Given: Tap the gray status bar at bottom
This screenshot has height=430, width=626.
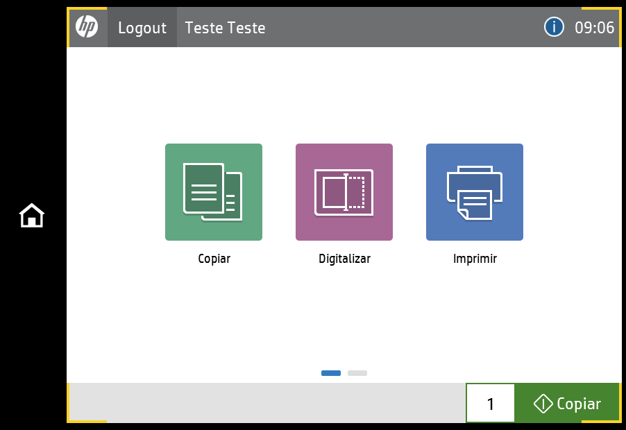Looking at the screenshot, I should 264,403.
